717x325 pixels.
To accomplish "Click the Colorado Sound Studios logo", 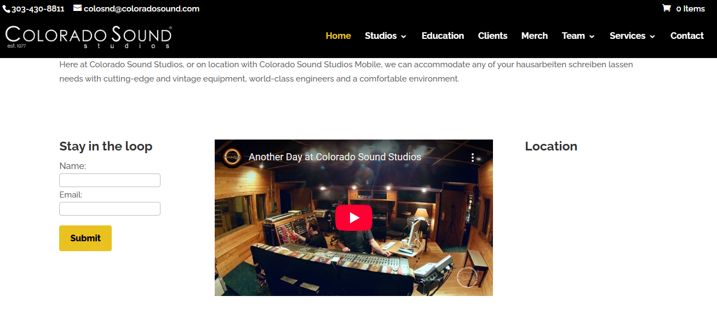I will coord(89,37).
